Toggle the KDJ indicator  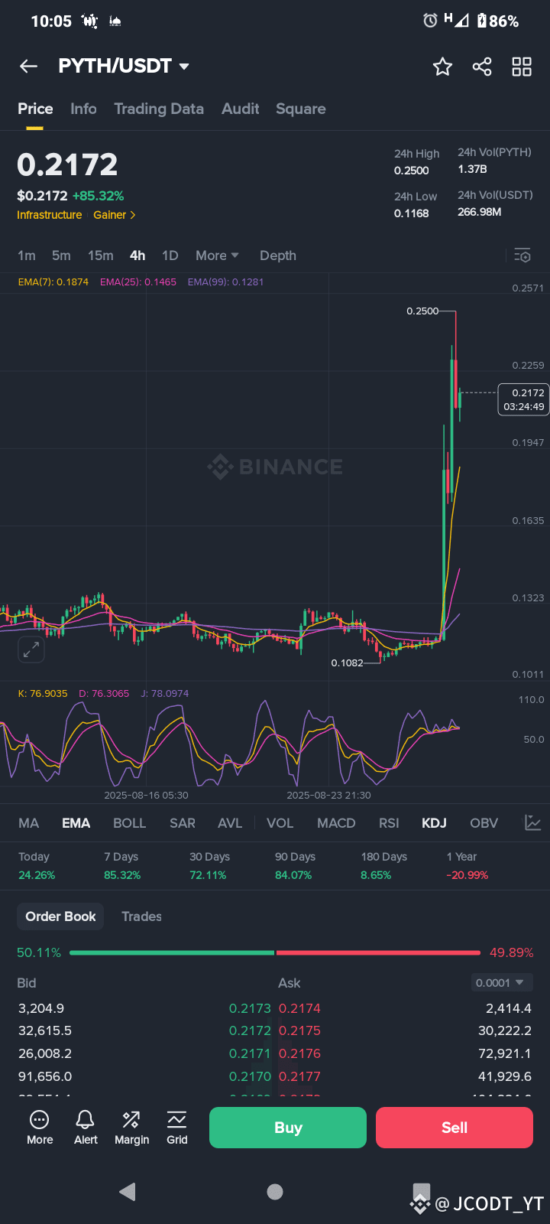tap(434, 823)
